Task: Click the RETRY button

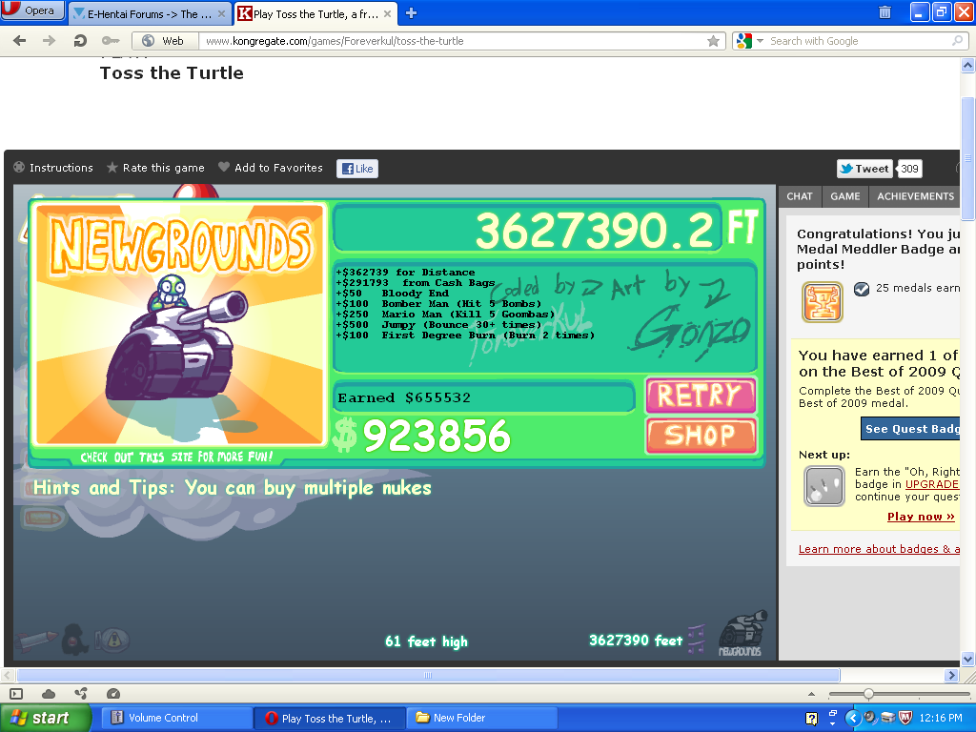Action: coord(701,396)
